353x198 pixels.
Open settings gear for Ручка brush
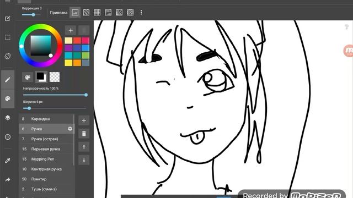pos(70,129)
